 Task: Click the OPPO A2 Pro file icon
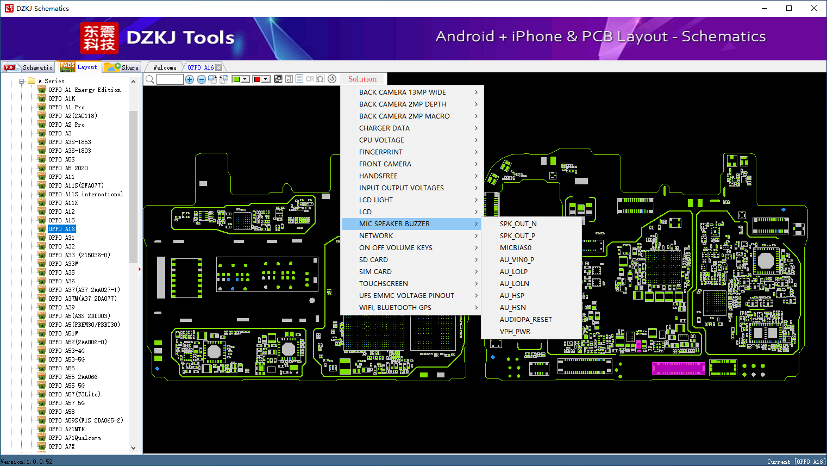[42, 125]
